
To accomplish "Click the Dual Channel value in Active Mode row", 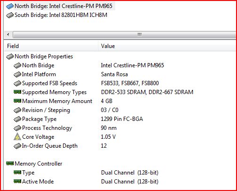I will 130,182.
